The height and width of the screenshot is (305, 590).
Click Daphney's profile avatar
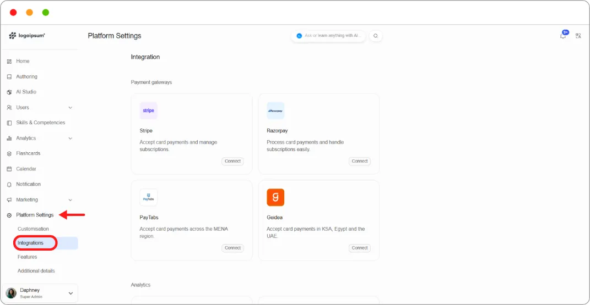coord(11,293)
